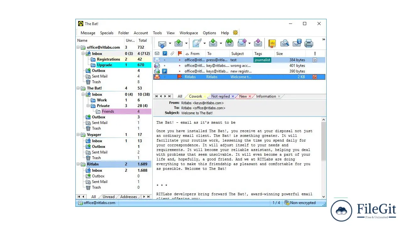402x226 pixels.
Task: Close the Not replied tab
Action: coord(233,96)
